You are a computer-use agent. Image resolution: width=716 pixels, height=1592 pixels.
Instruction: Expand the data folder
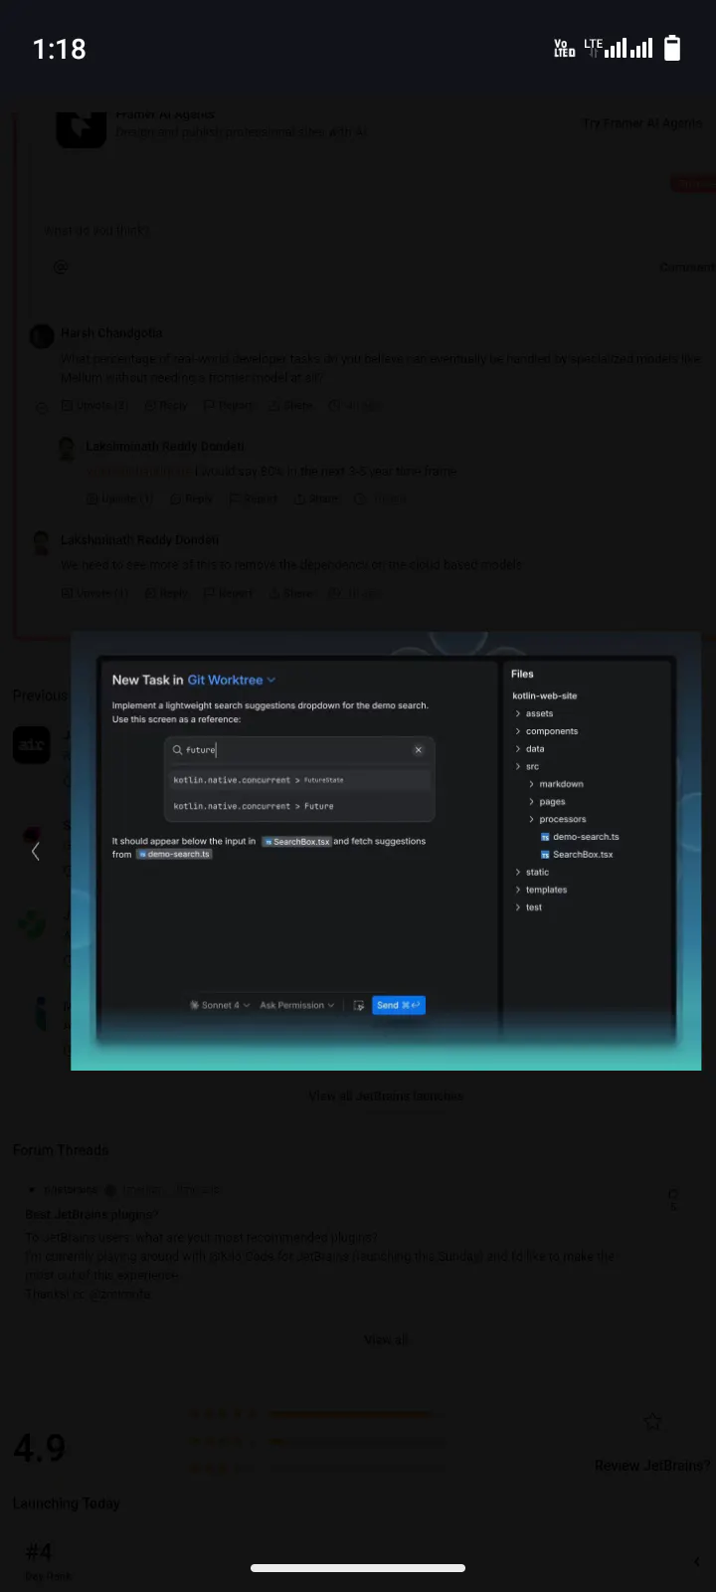pyautogui.click(x=529, y=748)
